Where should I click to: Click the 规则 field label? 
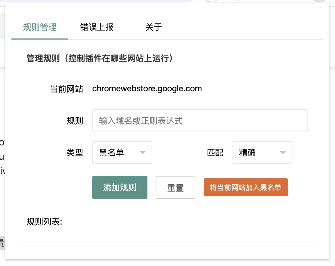(75, 121)
